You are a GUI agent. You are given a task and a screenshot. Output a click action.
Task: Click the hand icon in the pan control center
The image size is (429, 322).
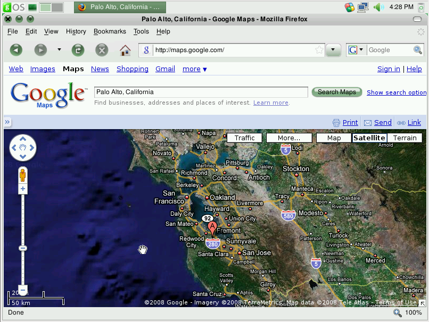pyautogui.click(x=23, y=148)
